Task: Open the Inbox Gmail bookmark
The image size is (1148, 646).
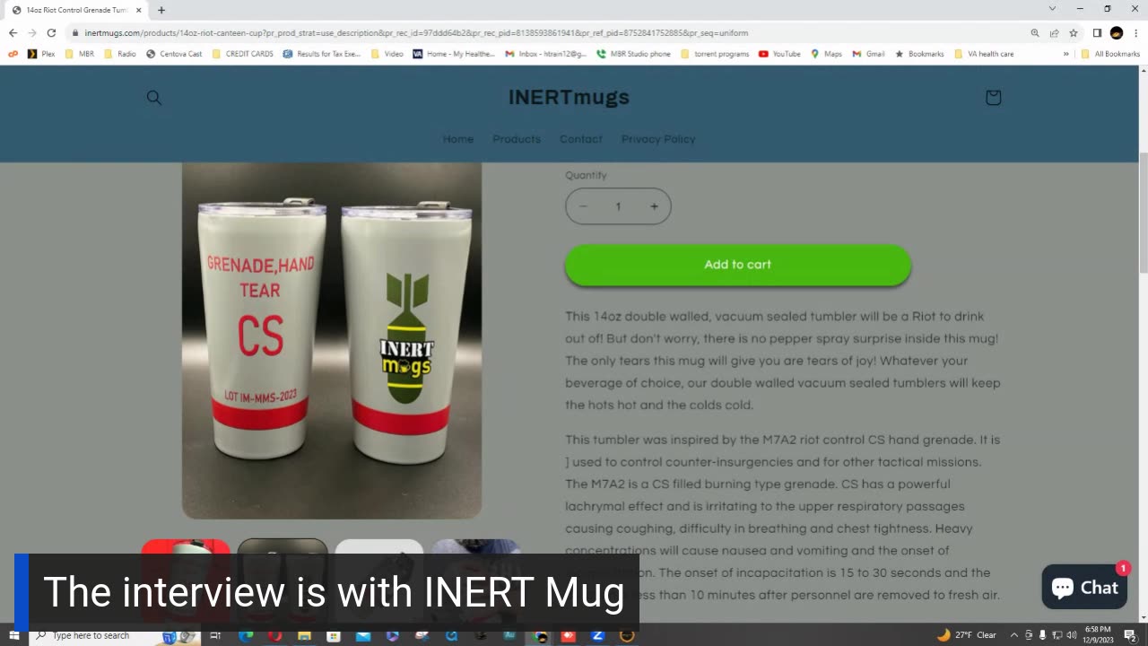Action: 546,54
